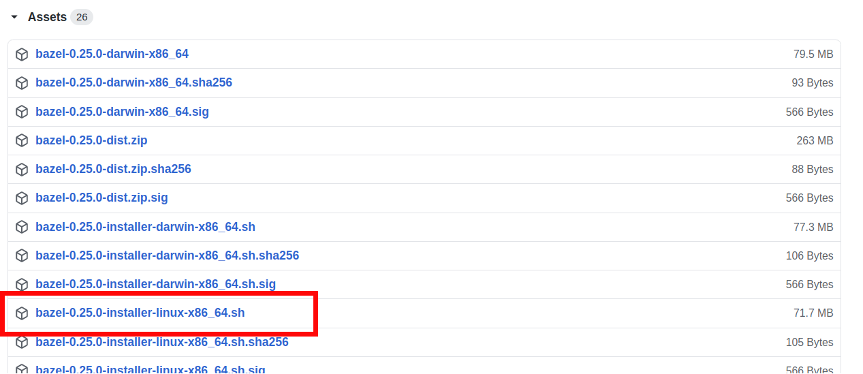Click the 106 Bytes file size

(x=810, y=255)
